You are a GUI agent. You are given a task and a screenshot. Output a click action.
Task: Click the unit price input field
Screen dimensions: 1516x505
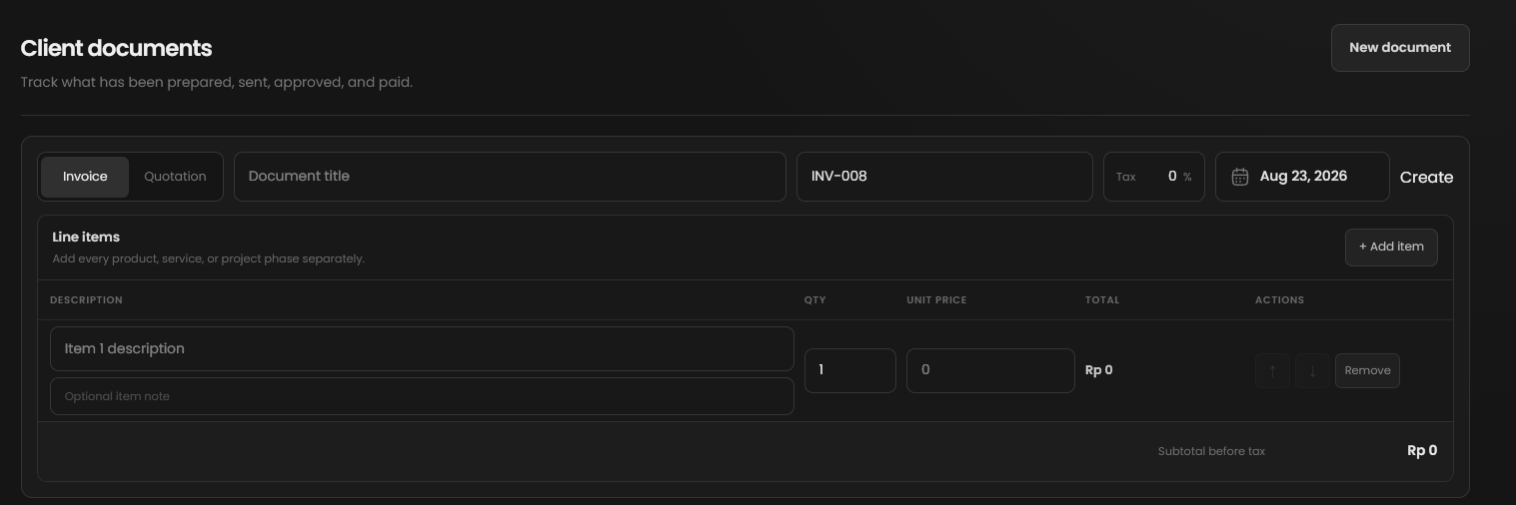[990, 370]
